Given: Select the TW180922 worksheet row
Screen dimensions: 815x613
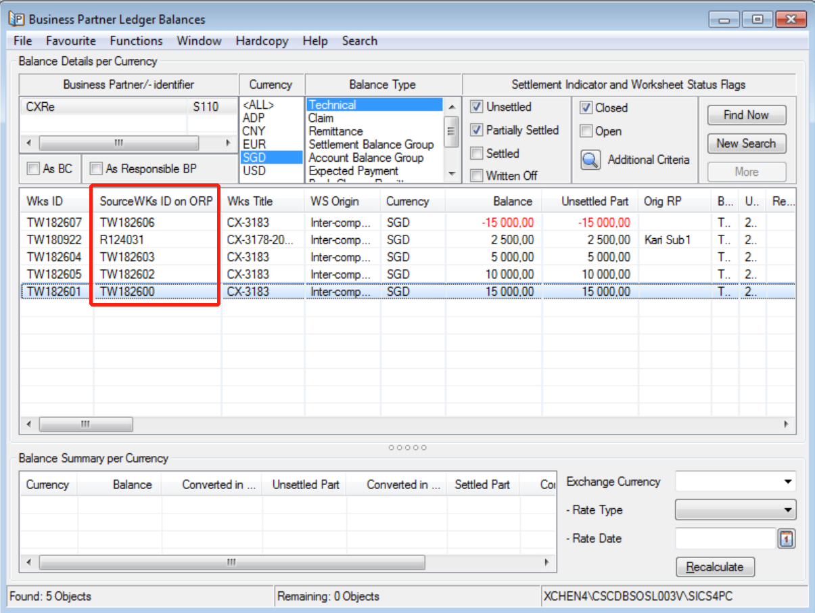Looking at the screenshot, I should coord(54,240).
